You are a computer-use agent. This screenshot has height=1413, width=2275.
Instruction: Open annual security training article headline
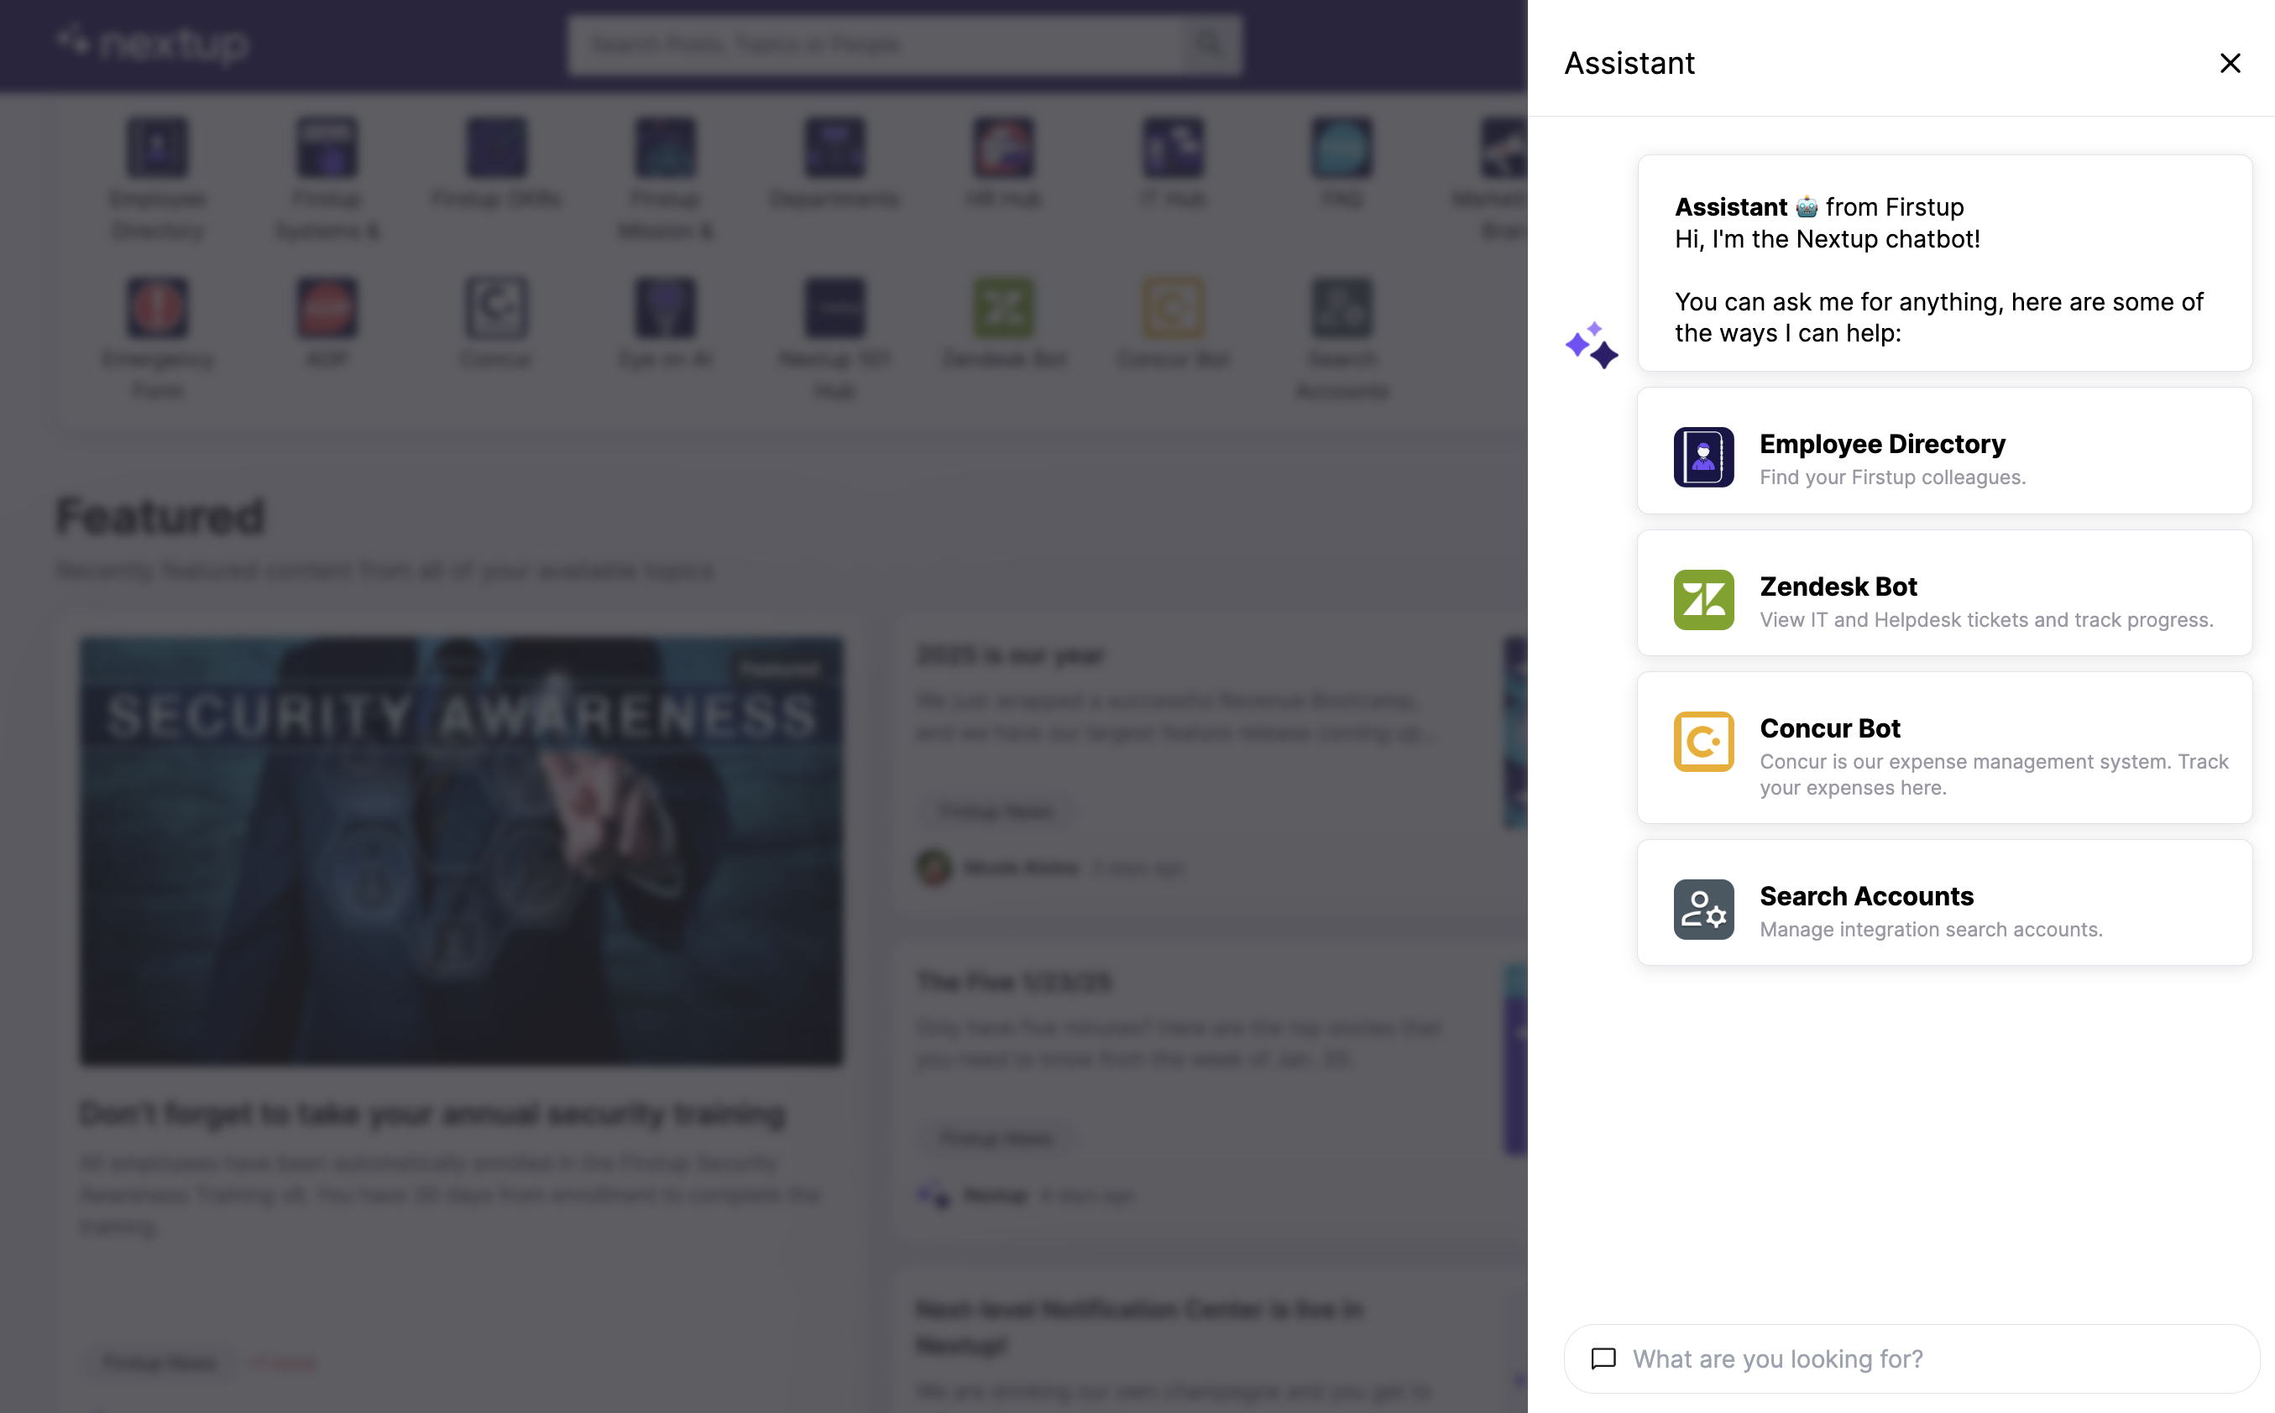pyautogui.click(x=431, y=1113)
